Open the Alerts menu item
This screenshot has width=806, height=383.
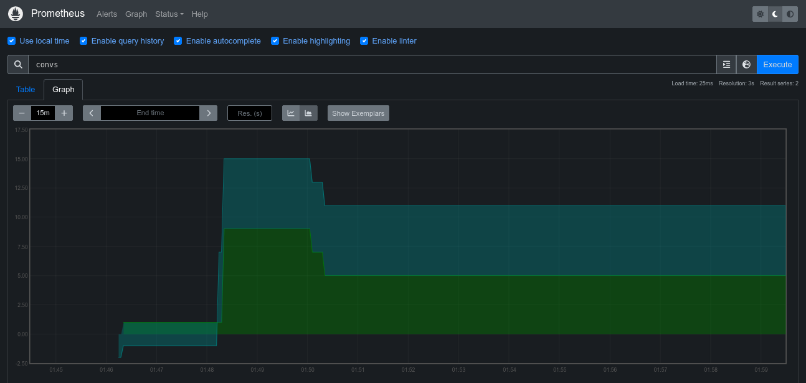tap(107, 14)
